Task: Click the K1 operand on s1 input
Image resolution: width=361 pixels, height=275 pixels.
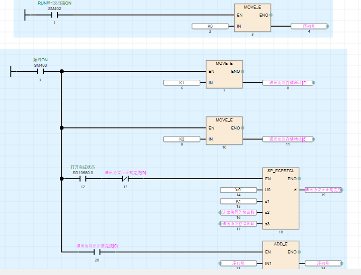Action: [238, 201]
